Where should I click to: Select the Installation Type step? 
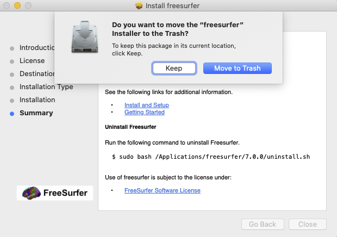(46, 87)
